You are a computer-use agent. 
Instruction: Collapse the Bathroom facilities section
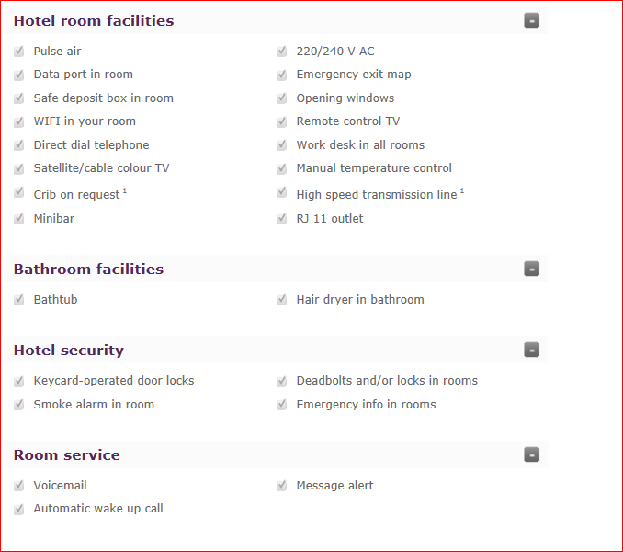click(532, 269)
